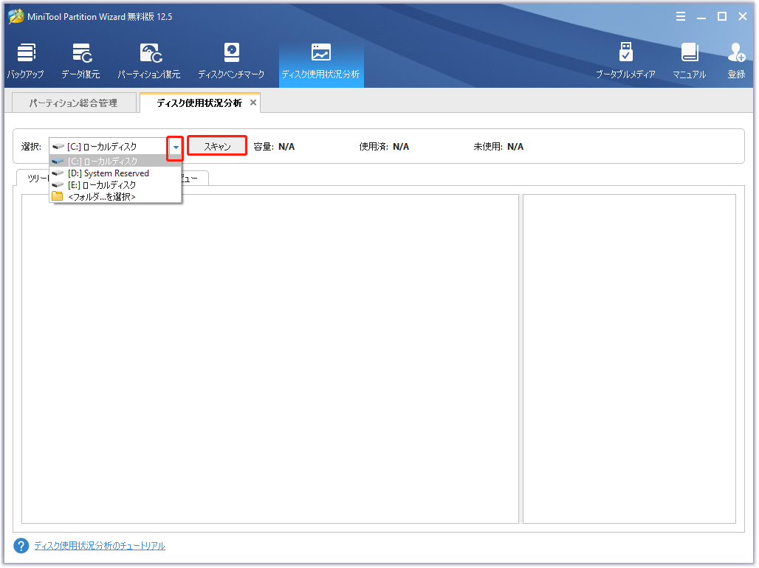Open the マニュアル (Manual)

(690, 61)
